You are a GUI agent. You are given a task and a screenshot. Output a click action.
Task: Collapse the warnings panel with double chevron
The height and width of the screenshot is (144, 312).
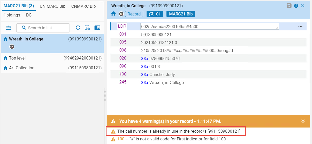point(303,121)
